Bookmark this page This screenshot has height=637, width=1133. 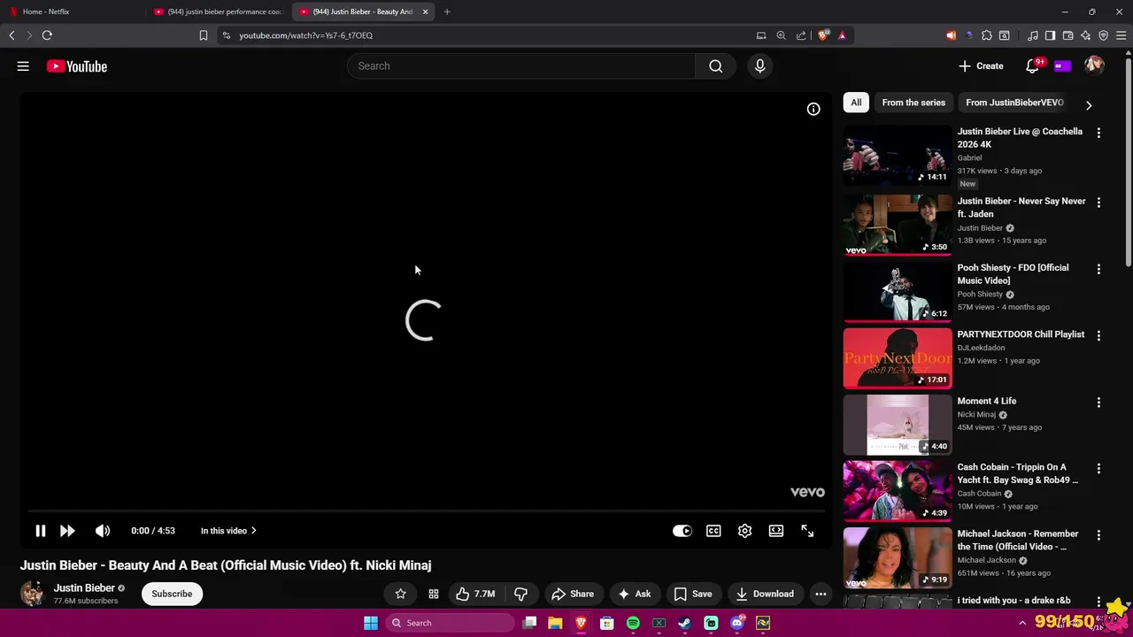[x=204, y=35]
